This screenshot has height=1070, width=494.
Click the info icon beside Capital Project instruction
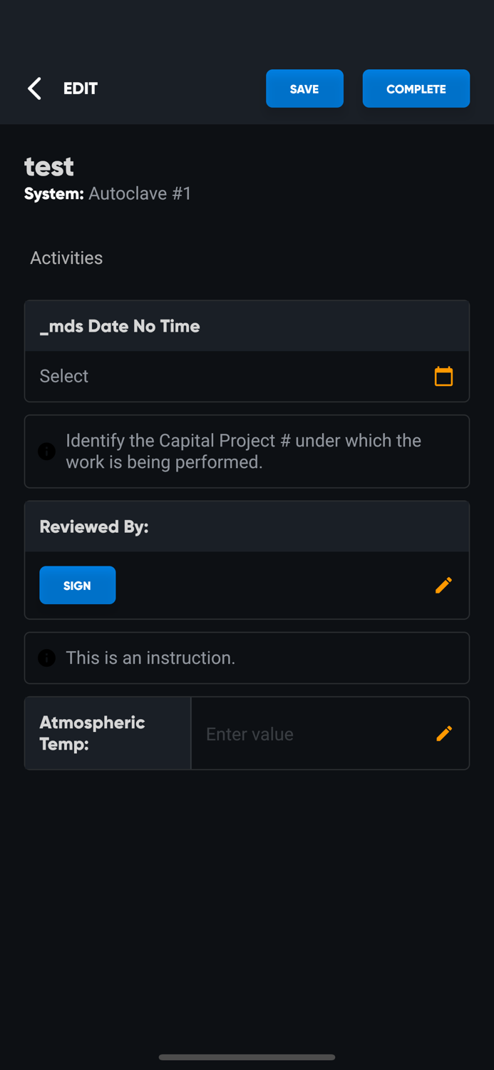47,452
